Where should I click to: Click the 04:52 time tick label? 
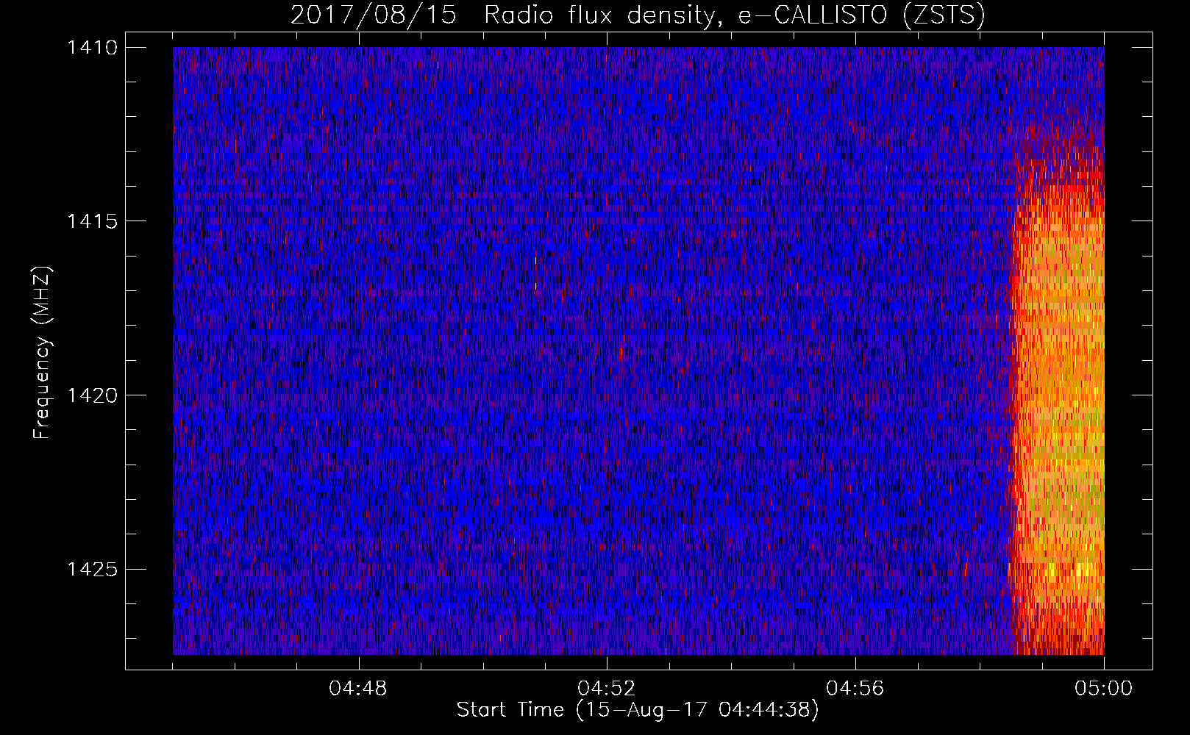(x=607, y=689)
